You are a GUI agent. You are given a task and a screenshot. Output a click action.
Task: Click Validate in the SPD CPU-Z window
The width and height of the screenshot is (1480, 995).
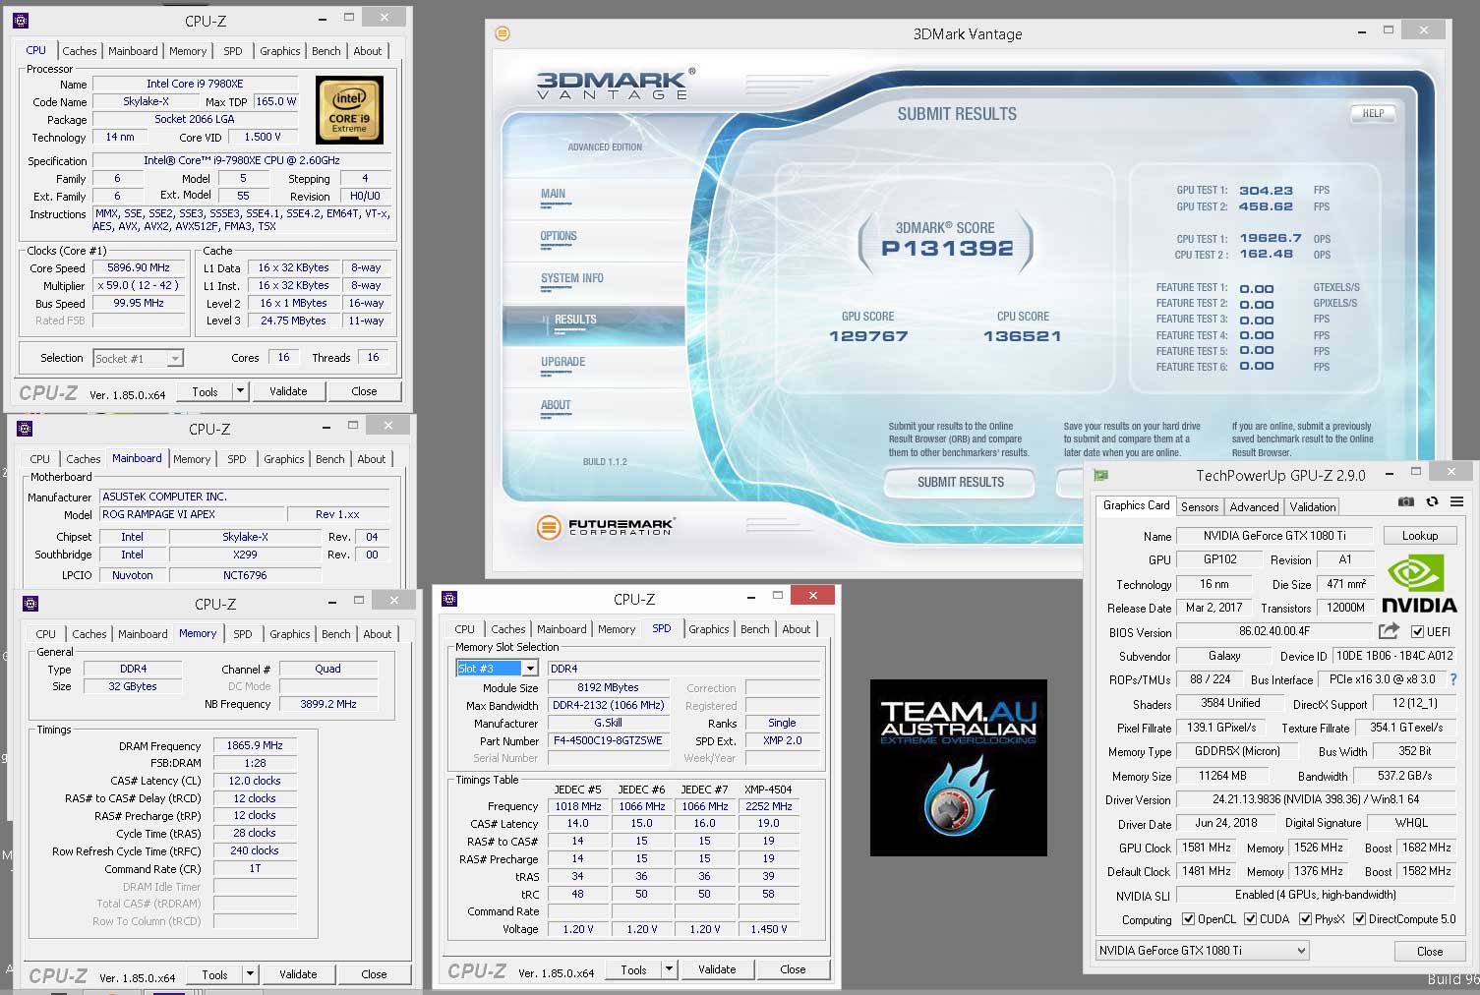click(x=717, y=969)
